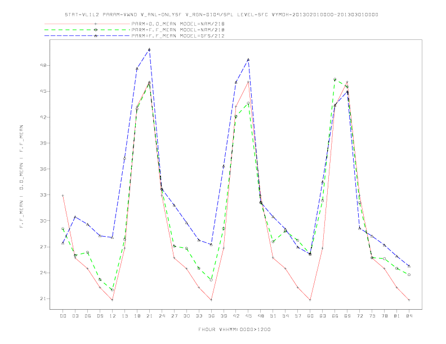446x344 pixels.
Task: Click the x-axis label FHOUR VHHMM: 0000>1200
Action: [x=234, y=329]
